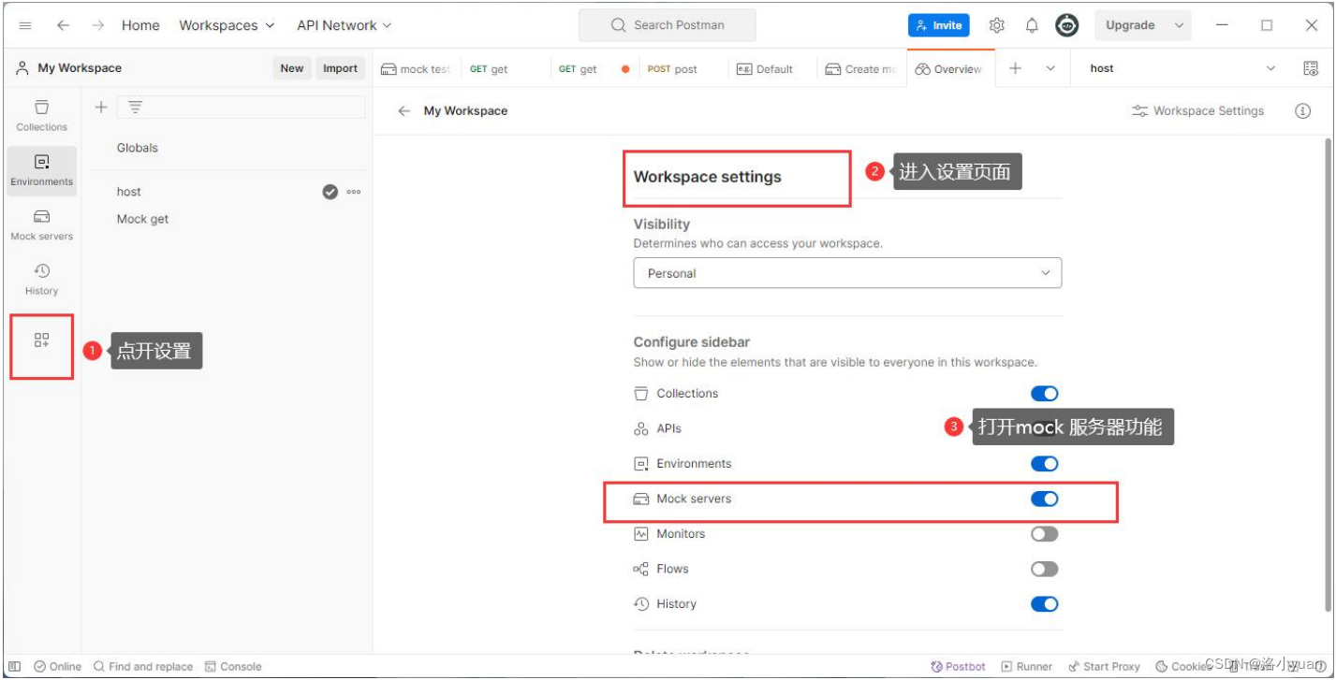Disable the History sidebar toggle
Image resolution: width=1336 pixels, height=680 pixels.
(1044, 604)
